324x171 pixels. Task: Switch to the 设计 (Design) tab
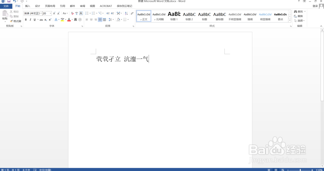[37, 6]
